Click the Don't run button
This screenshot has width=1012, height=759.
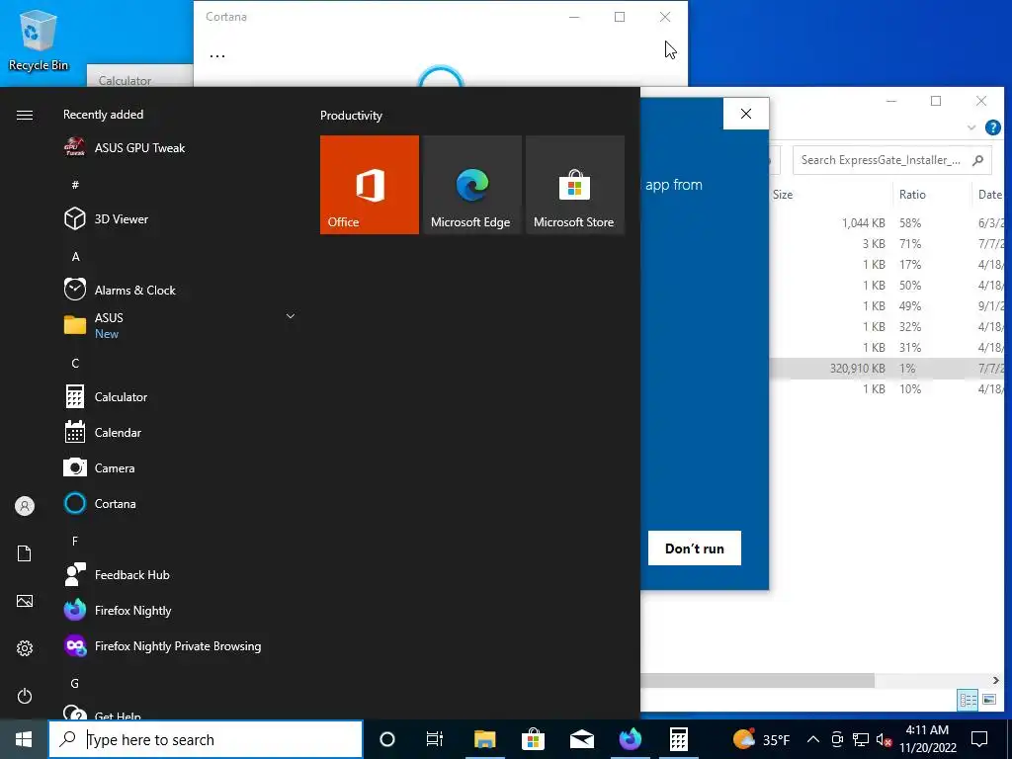pyautogui.click(x=695, y=548)
